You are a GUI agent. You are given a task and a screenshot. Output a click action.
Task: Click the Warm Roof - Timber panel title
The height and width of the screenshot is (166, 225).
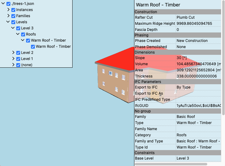coord(158,5)
